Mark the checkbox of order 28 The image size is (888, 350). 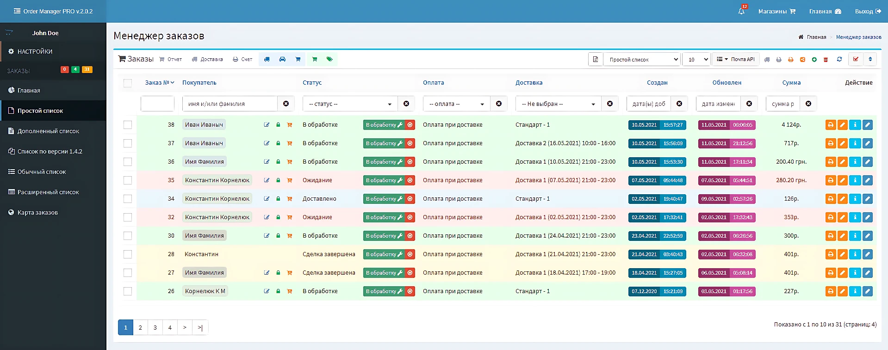128,254
